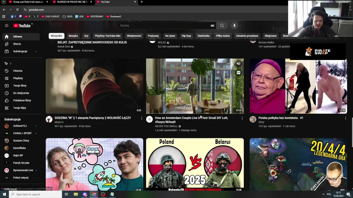Open the Złoty channel avatar
The width and height of the screenshot is (353, 198).
tap(253, 119)
